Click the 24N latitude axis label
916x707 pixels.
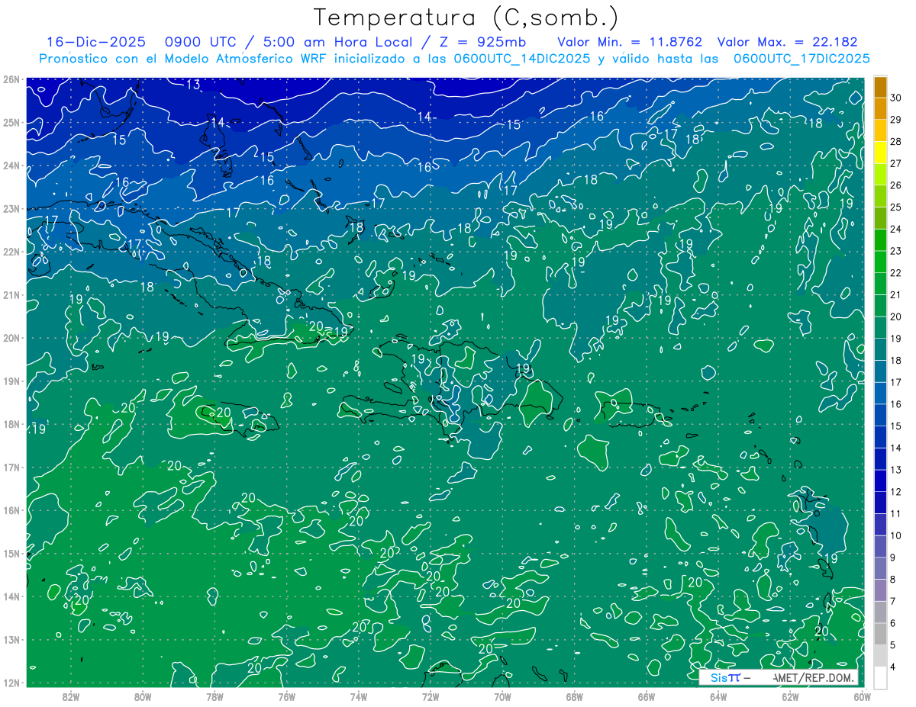(11, 166)
